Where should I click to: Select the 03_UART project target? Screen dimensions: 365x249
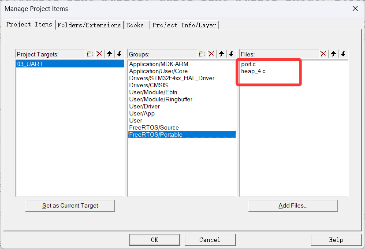(70, 64)
